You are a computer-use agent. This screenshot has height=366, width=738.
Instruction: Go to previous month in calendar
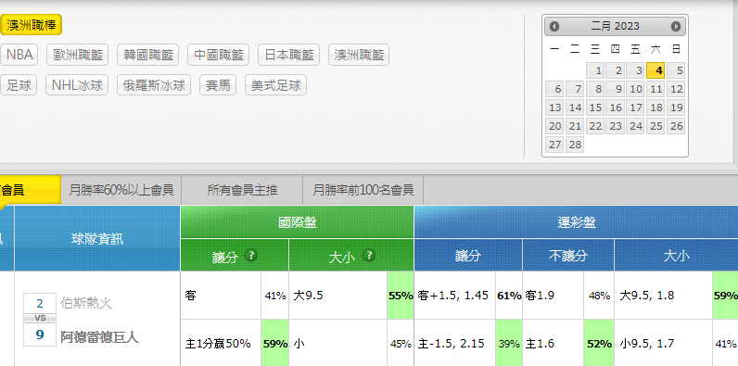[x=554, y=26]
